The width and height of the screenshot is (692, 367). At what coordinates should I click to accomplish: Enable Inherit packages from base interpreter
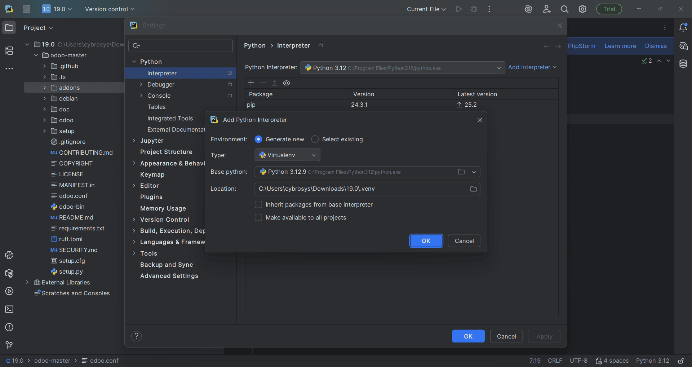(258, 204)
